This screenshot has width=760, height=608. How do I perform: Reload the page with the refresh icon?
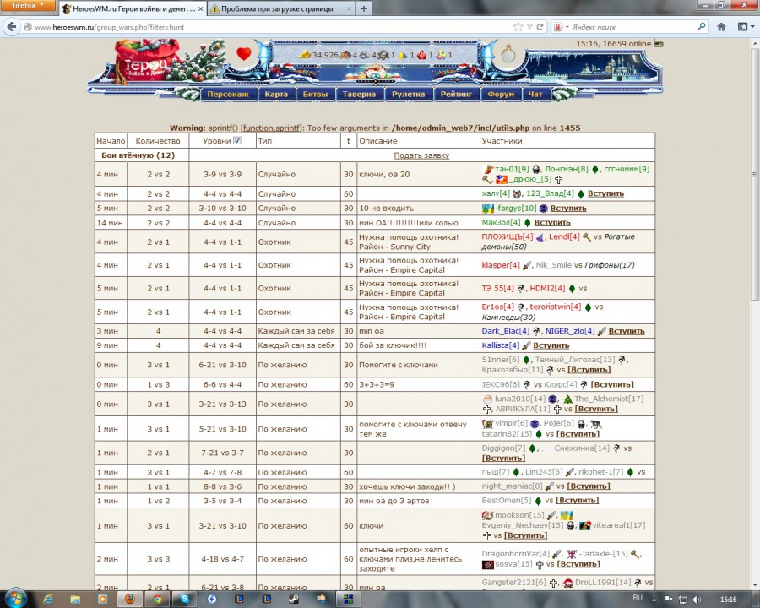[x=540, y=27]
